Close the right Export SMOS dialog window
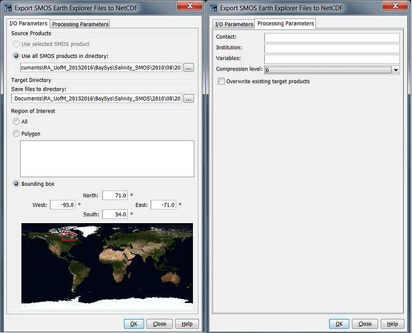 coord(395,5)
